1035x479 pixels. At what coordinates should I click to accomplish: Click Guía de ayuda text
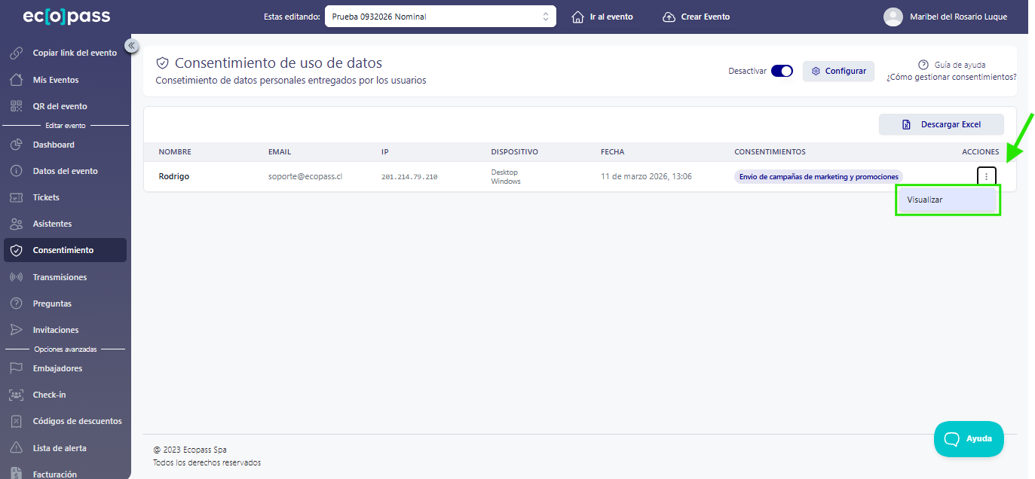(x=960, y=65)
